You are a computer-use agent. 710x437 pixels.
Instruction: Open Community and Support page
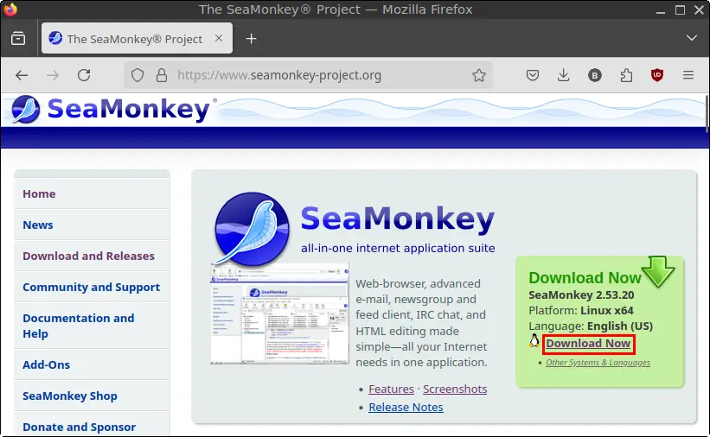pyautogui.click(x=91, y=288)
